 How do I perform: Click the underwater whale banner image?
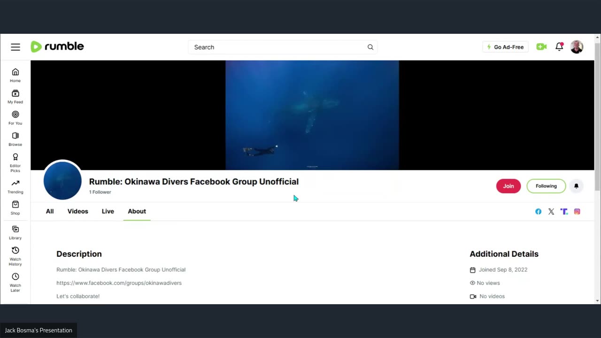coord(312,115)
